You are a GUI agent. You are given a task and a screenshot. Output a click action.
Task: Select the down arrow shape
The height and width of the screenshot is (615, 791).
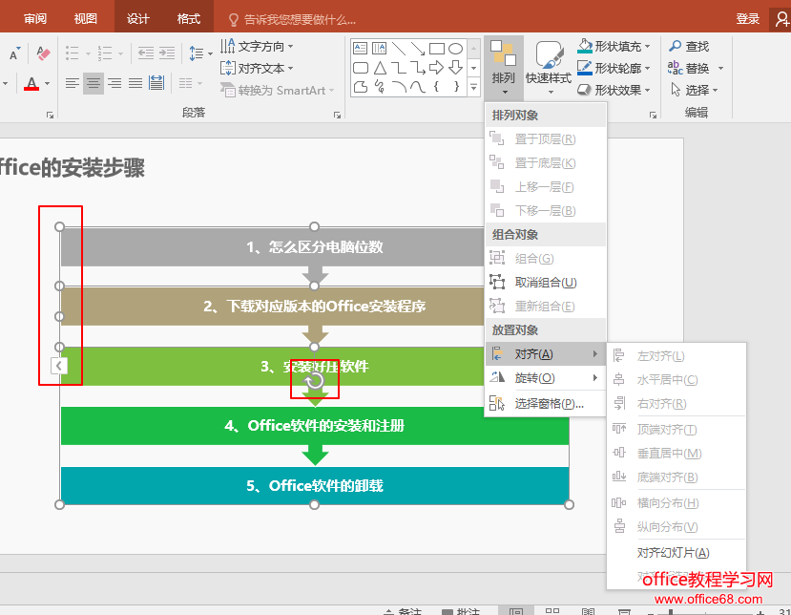pyautogui.click(x=455, y=68)
